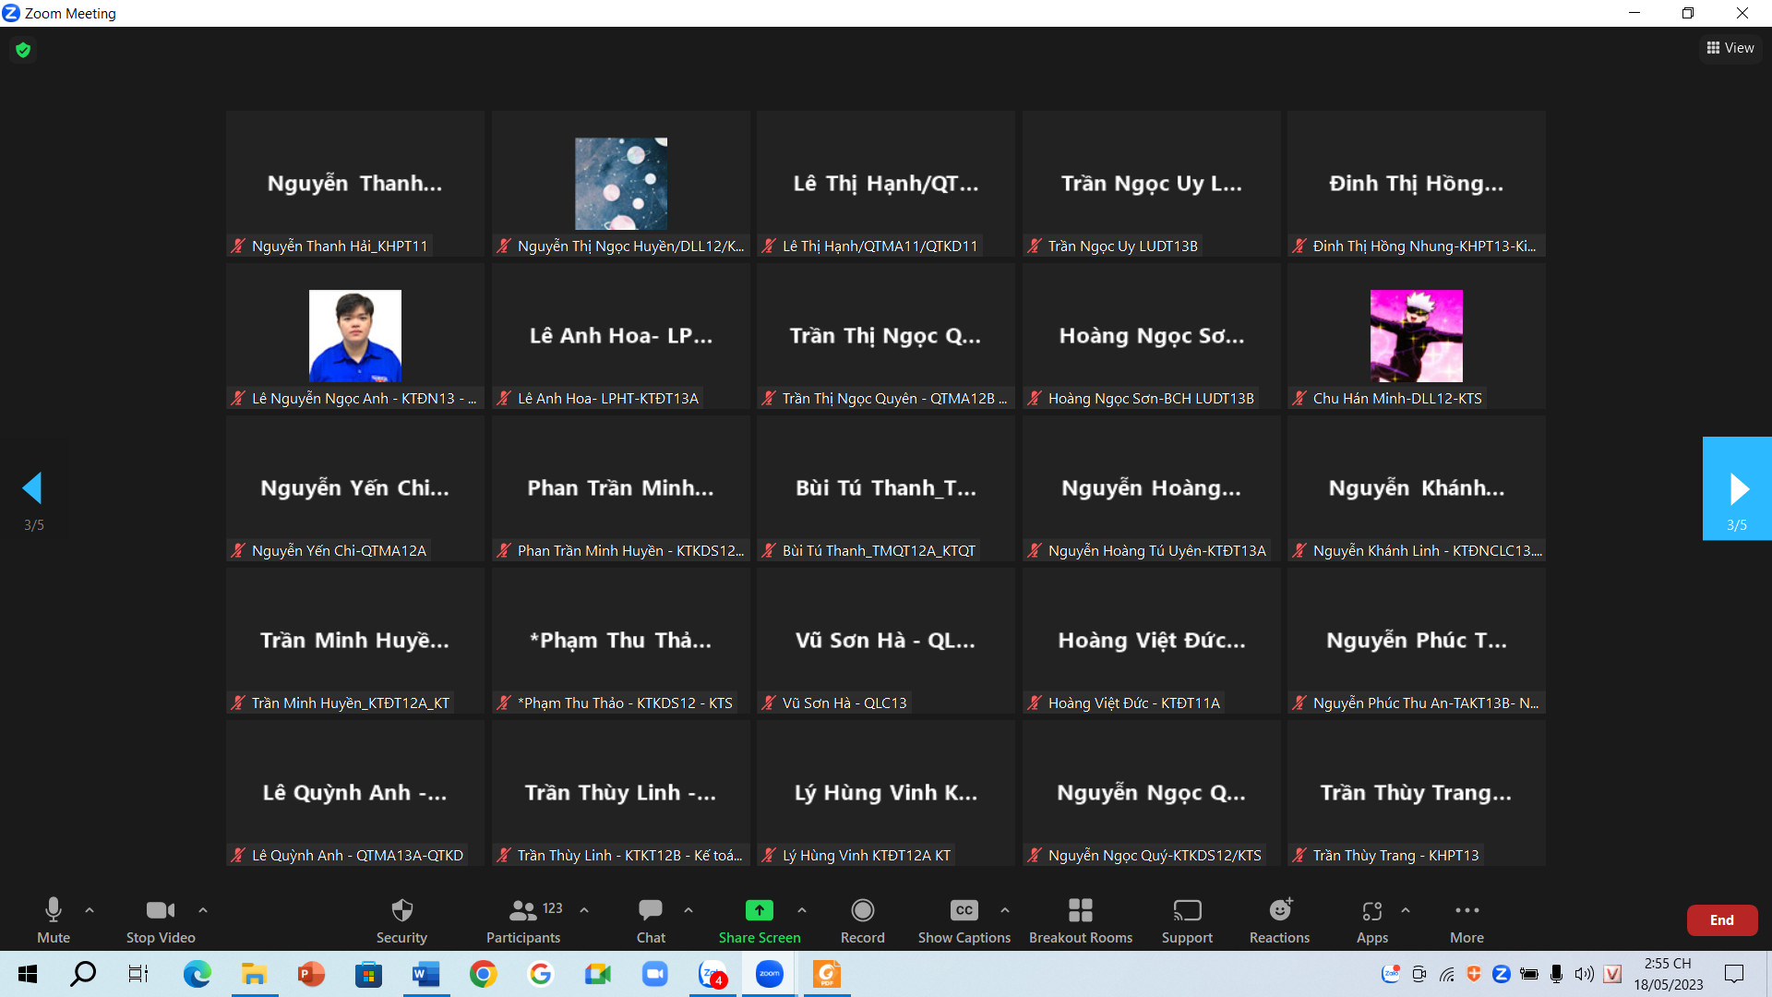This screenshot has height=997, width=1772.
Task: Open Breakout Rooms
Action: click(x=1080, y=920)
